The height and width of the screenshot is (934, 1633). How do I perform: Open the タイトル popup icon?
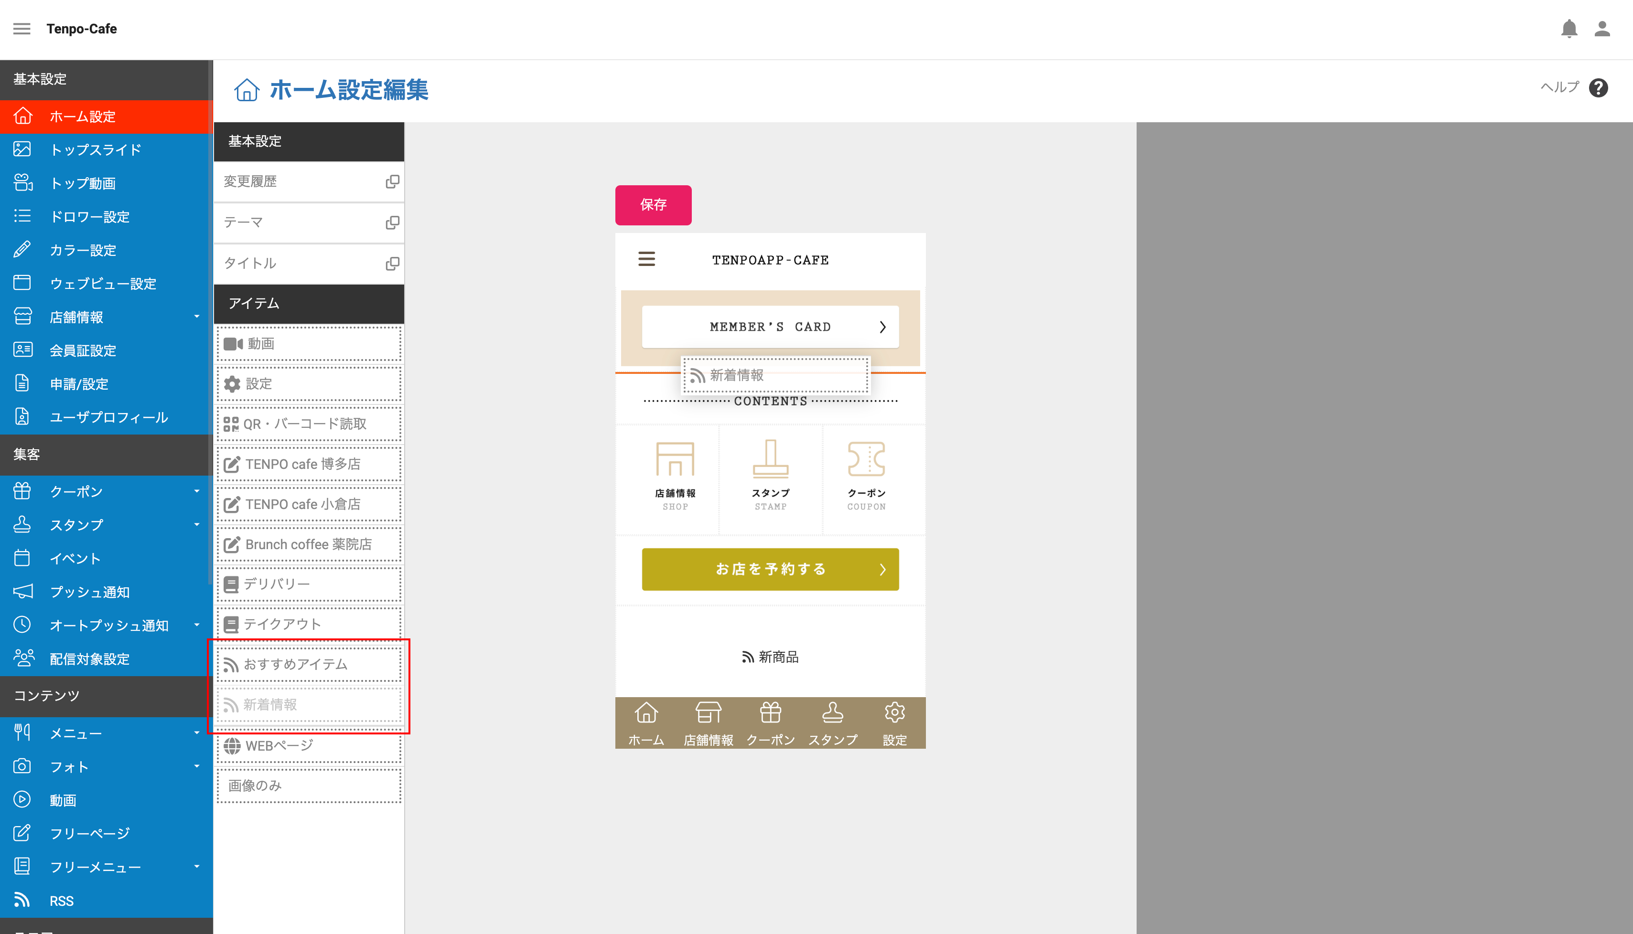coord(392,264)
